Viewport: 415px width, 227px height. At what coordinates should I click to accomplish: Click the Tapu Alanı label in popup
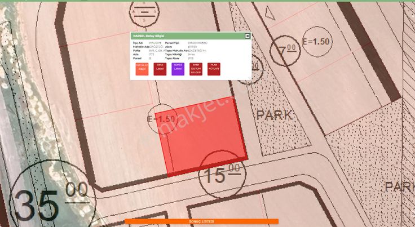172,59
